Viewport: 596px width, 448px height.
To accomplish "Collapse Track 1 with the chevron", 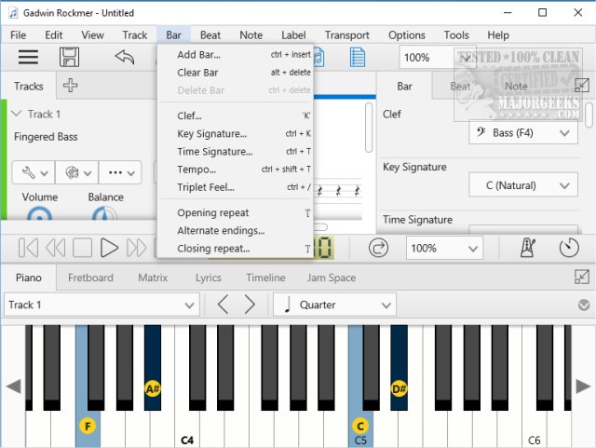I will coord(17,114).
